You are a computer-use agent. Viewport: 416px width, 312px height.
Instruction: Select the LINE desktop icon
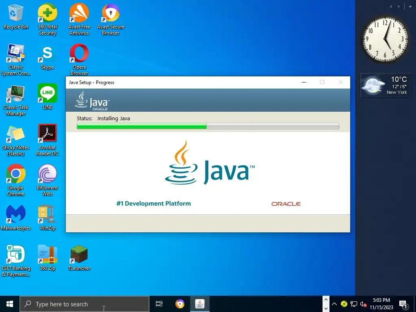47,97
